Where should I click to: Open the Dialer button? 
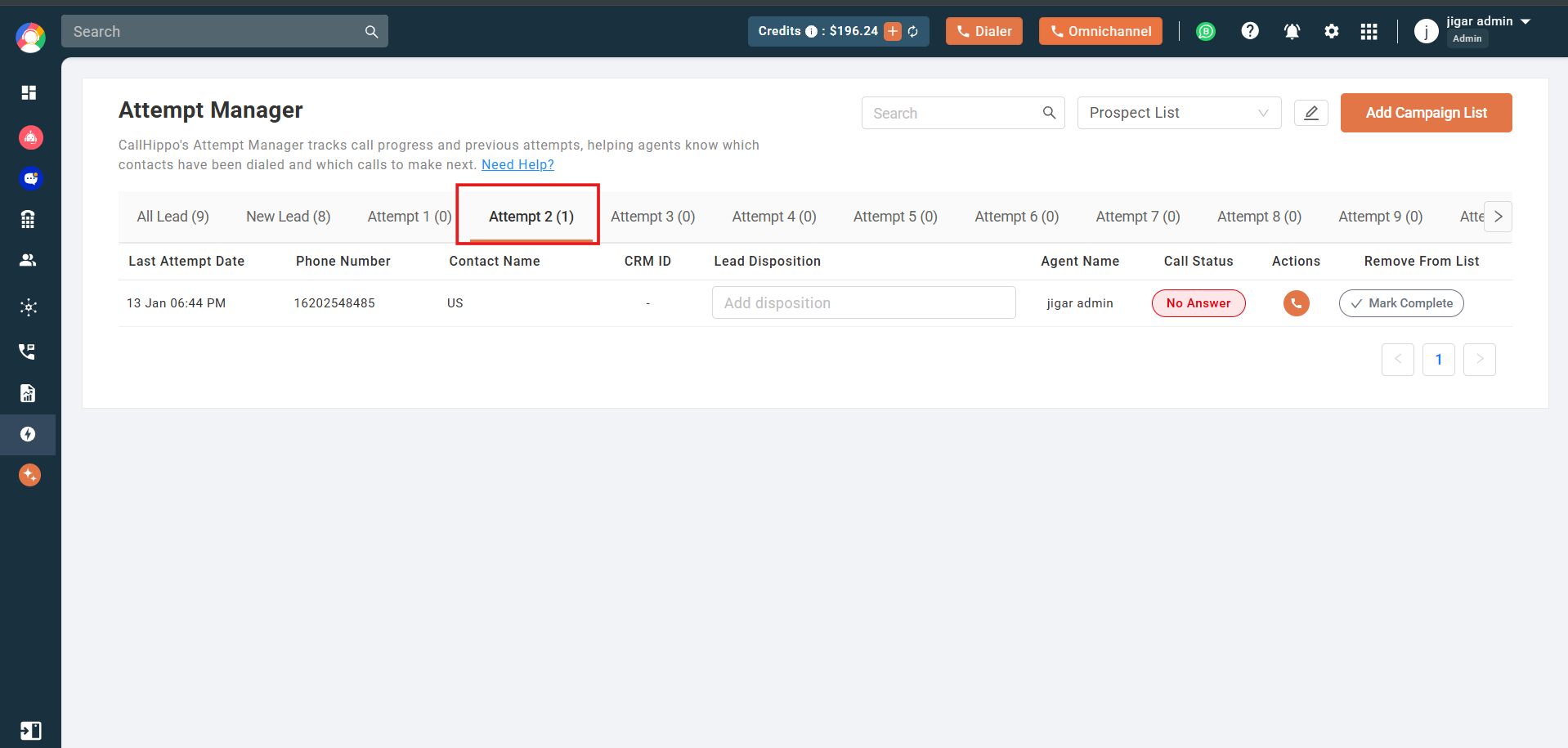pyautogui.click(x=984, y=31)
